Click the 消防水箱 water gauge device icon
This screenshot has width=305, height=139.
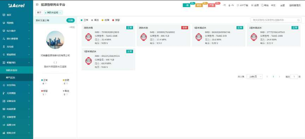88,37
